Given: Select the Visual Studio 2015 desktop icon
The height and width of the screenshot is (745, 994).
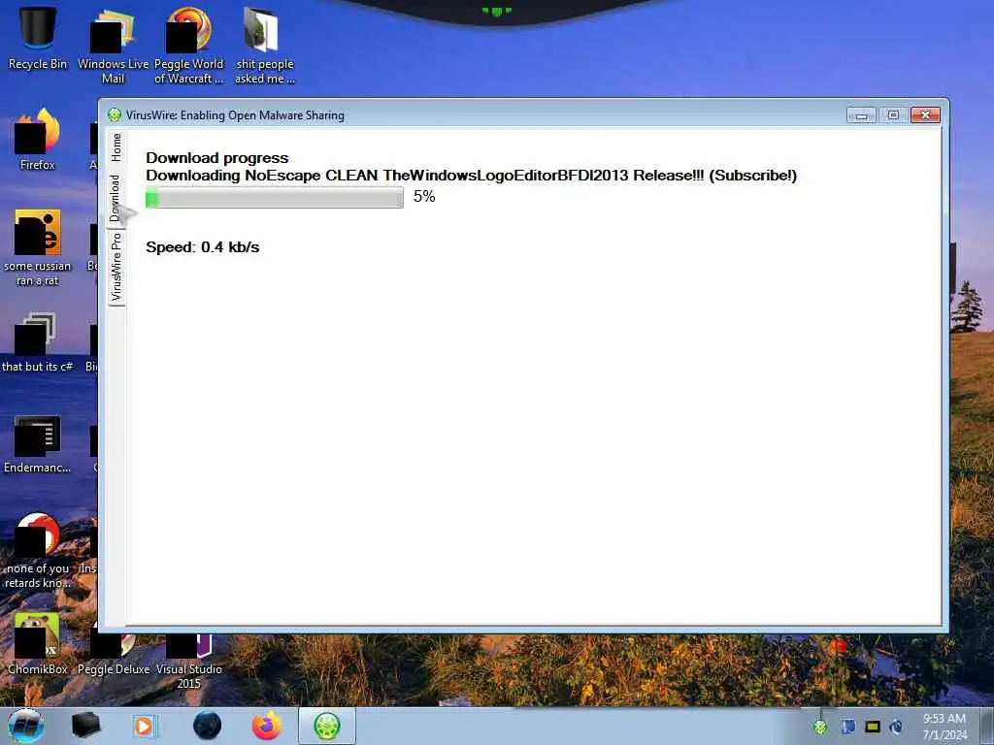Looking at the screenshot, I should (x=189, y=660).
